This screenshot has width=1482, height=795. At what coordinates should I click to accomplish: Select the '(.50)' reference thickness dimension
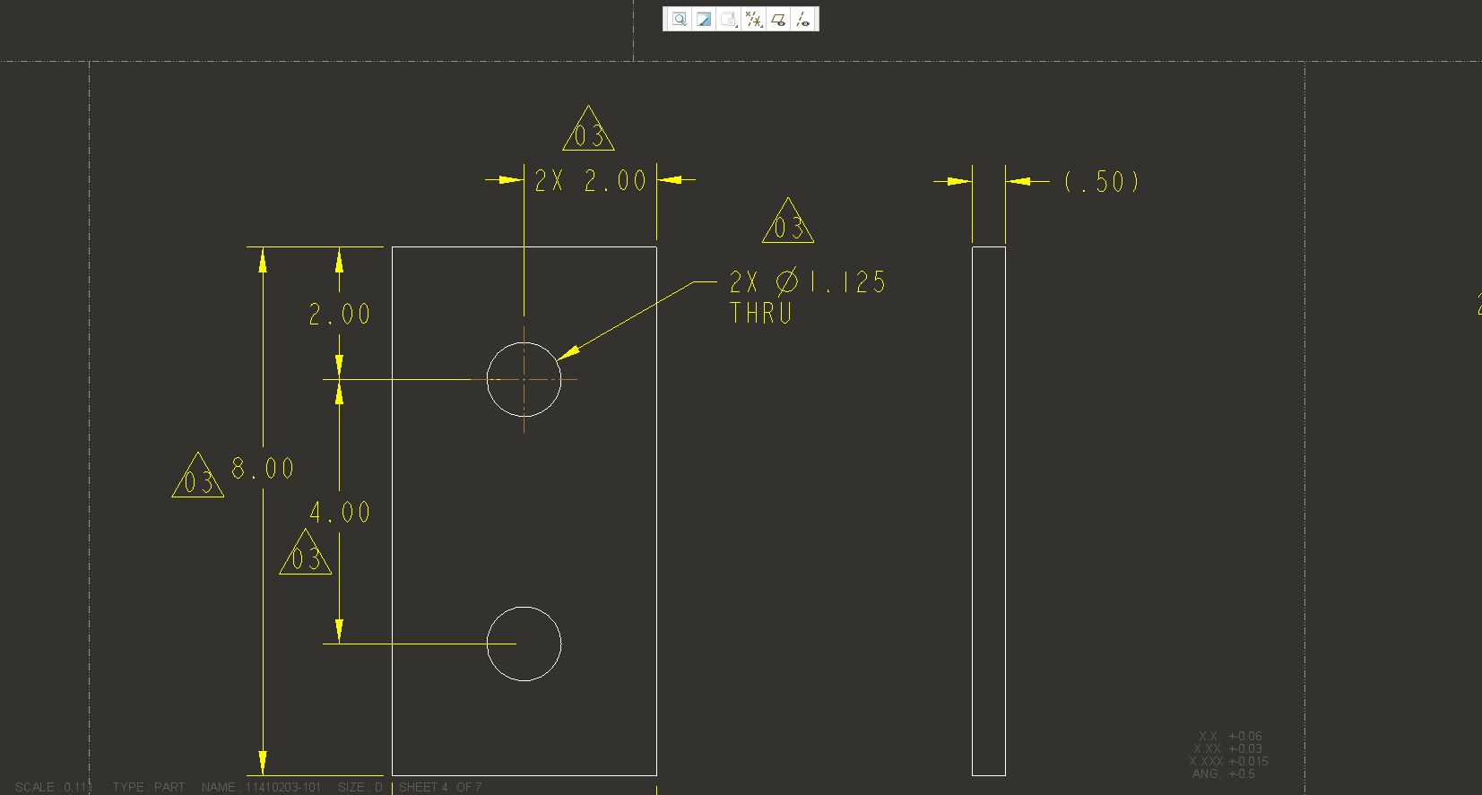pyautogui.click(x=1102, y=182)
